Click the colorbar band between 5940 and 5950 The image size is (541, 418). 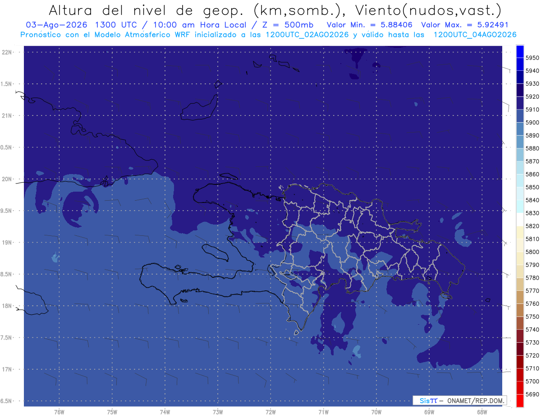[x=520, y=64]
